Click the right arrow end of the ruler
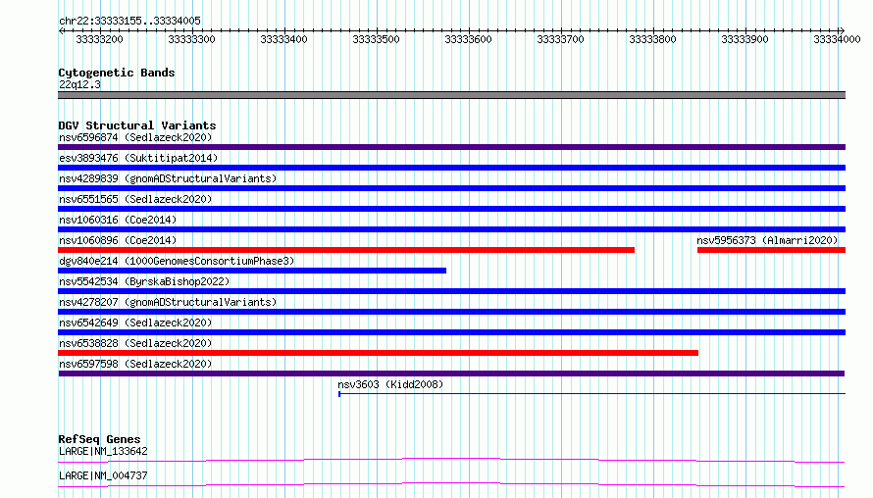 842,30
